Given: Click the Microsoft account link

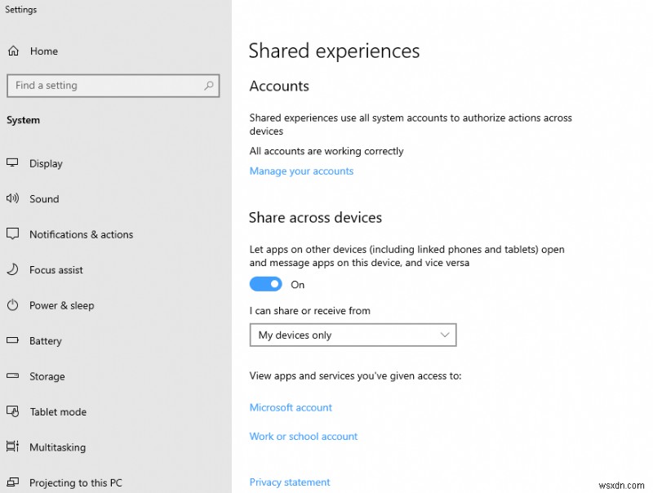Looking at the screenshot, I should pyautogui.click(x=291, y=407).
